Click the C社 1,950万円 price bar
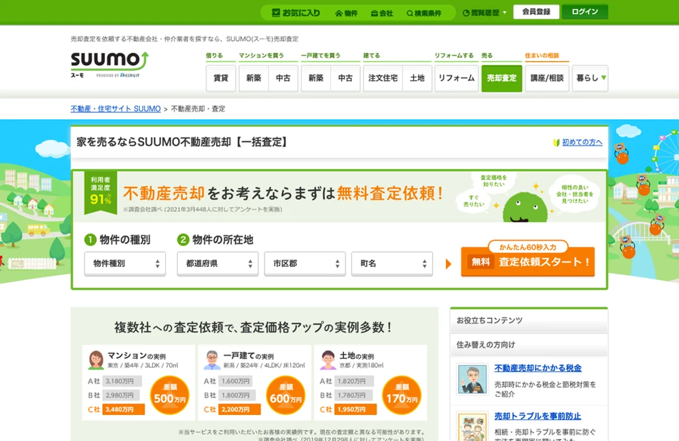Image resolution: width=679 pixels, height=441 pixels. tap(355, 409)
